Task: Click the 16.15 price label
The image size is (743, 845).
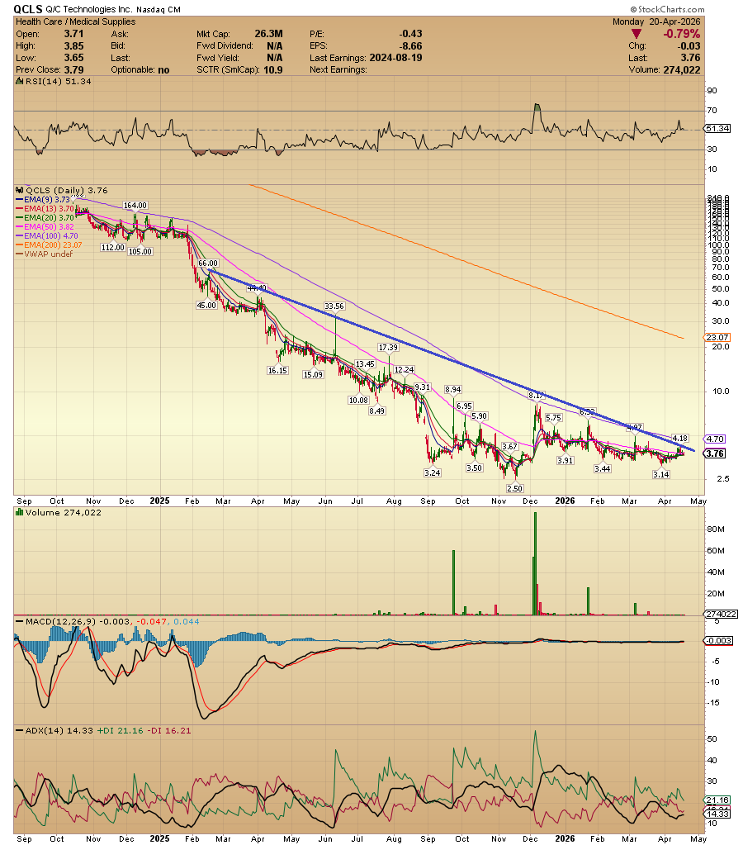Action: pos(277,370)
